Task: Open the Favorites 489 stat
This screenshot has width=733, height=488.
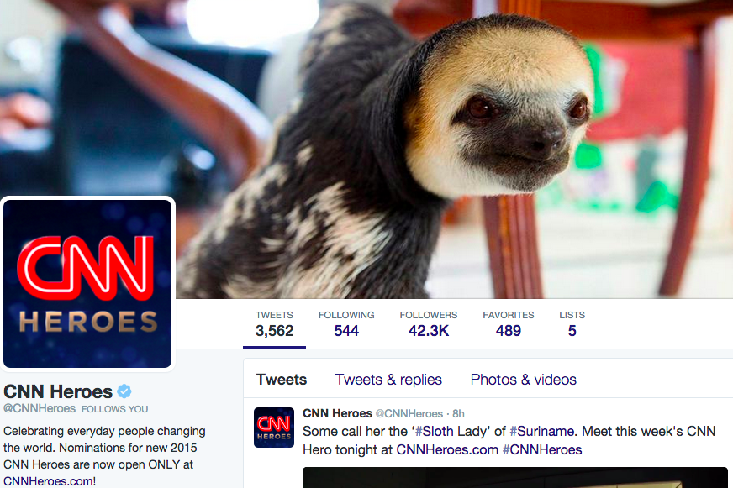Action: click(x=509, y=323)
